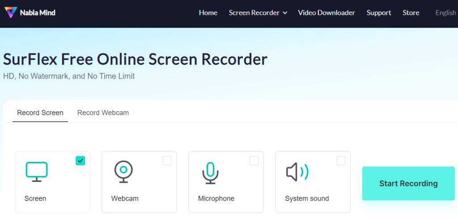Check the System sound checkbox
The image size is (458, 219).
click(341, 160)
